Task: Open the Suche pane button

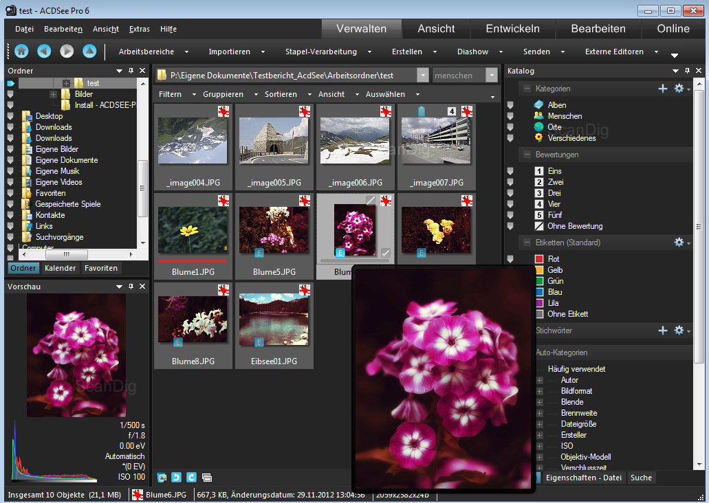Action: pos(641,478)
